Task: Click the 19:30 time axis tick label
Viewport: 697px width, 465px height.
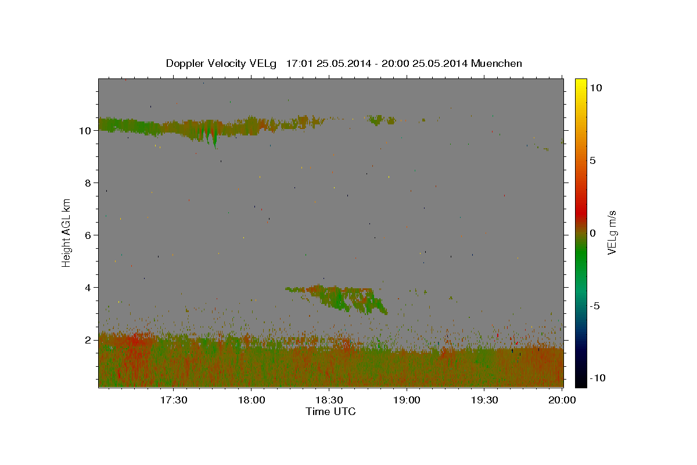Action: pyautogui.click(x=485, y=400)
